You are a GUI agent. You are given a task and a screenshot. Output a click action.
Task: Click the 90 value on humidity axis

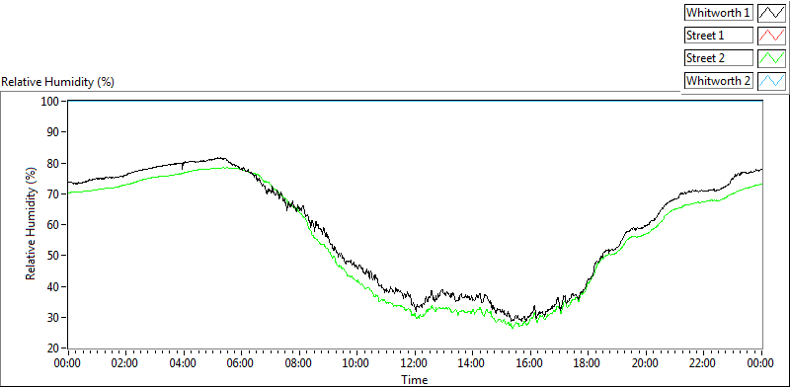pyautogui.click(x=53, y=132)
